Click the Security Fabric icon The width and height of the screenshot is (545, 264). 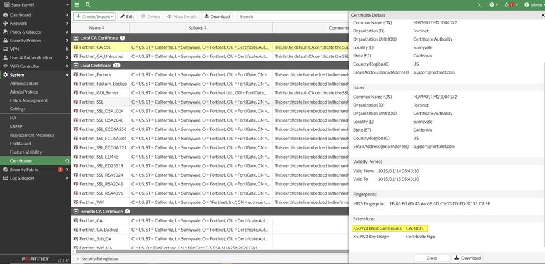(x=5, y=170)
